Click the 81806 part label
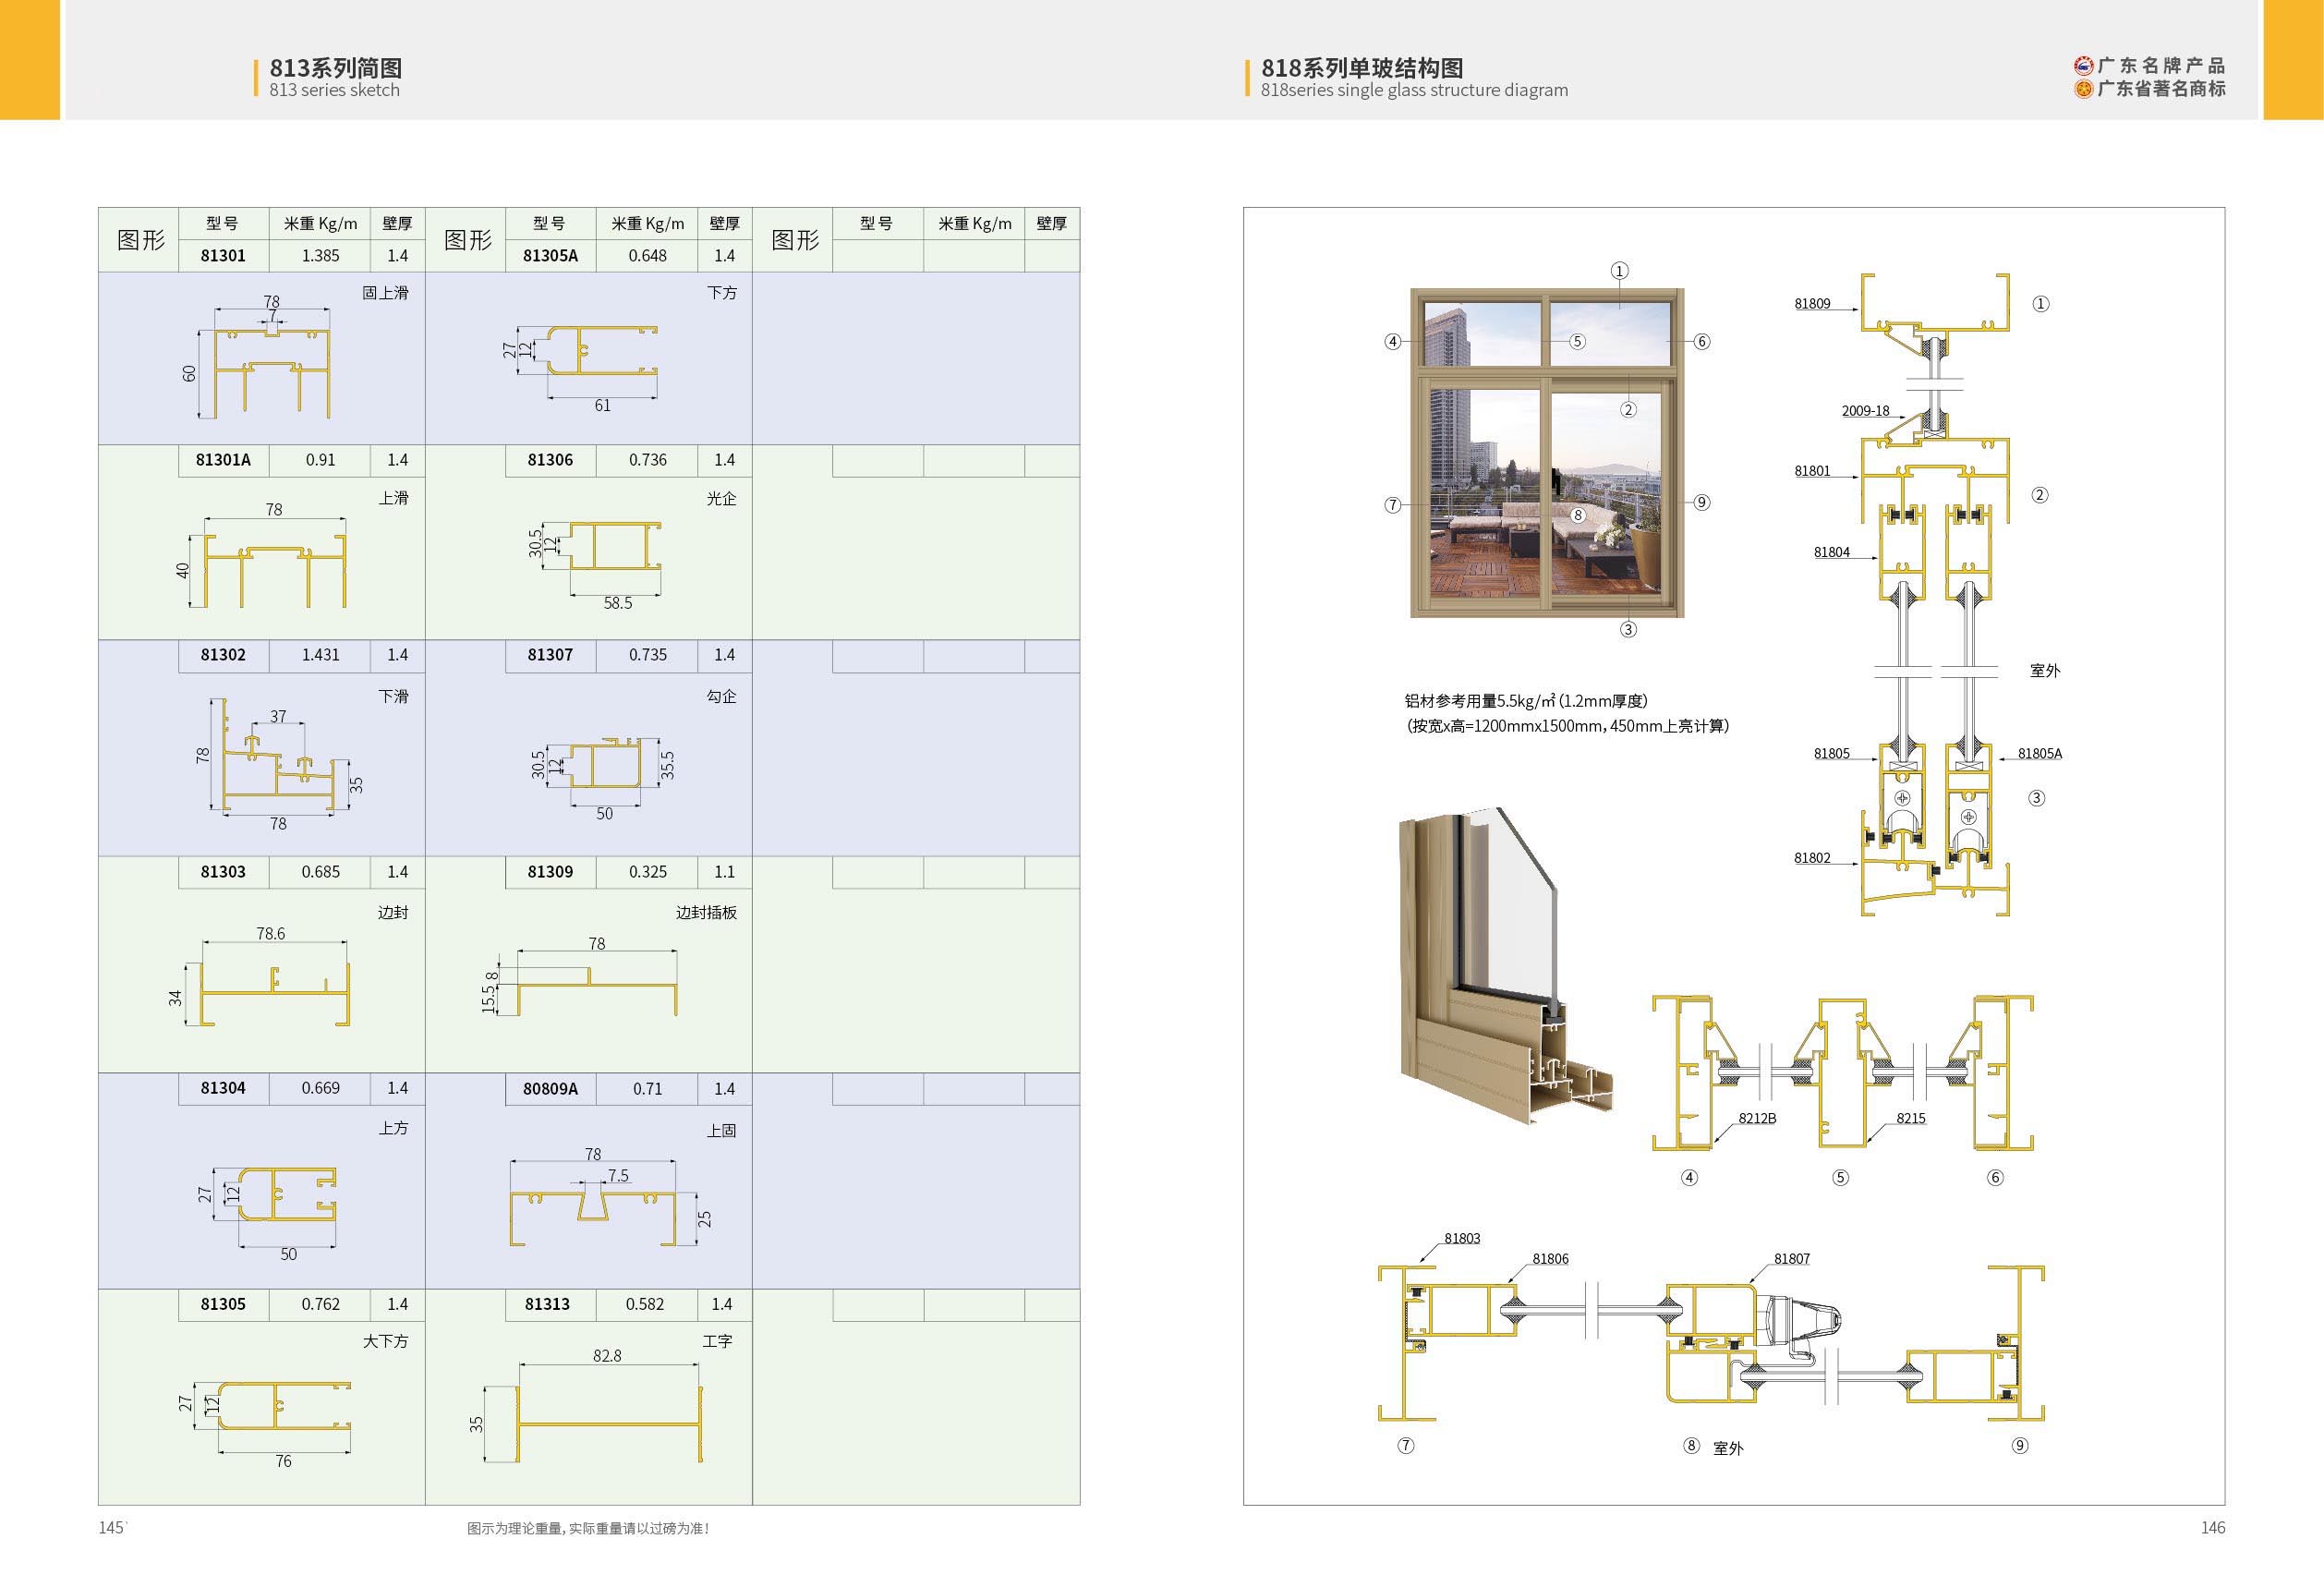 (1550, 1259)
